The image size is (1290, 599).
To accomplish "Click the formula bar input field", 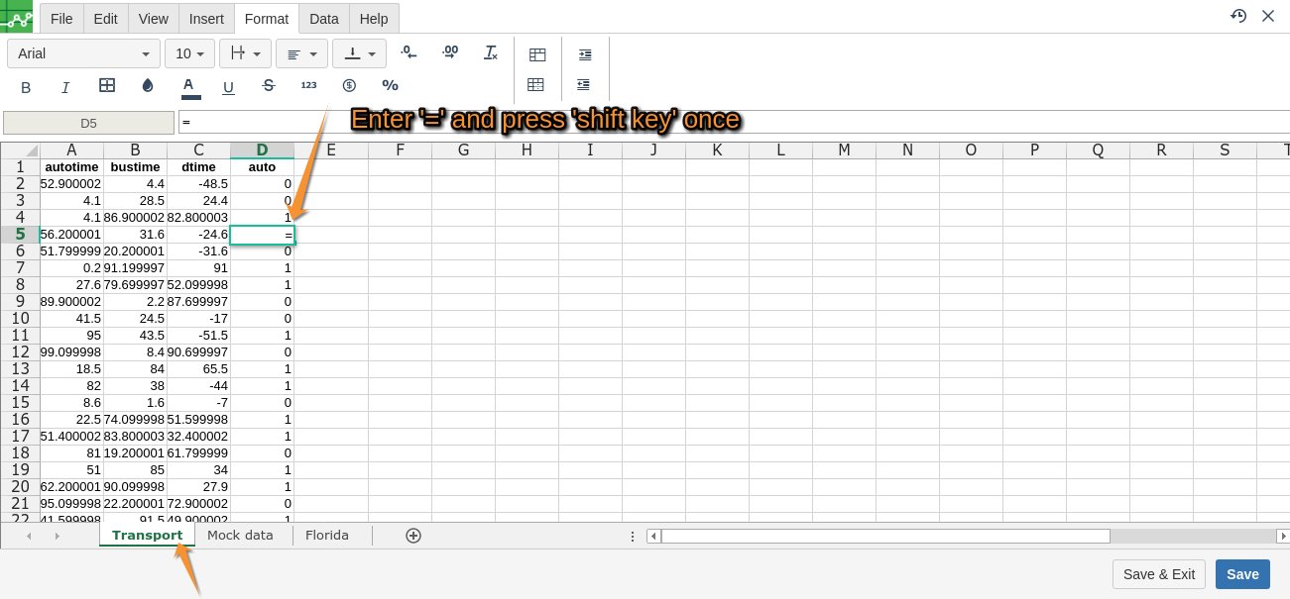I will [x=694, y=123].
